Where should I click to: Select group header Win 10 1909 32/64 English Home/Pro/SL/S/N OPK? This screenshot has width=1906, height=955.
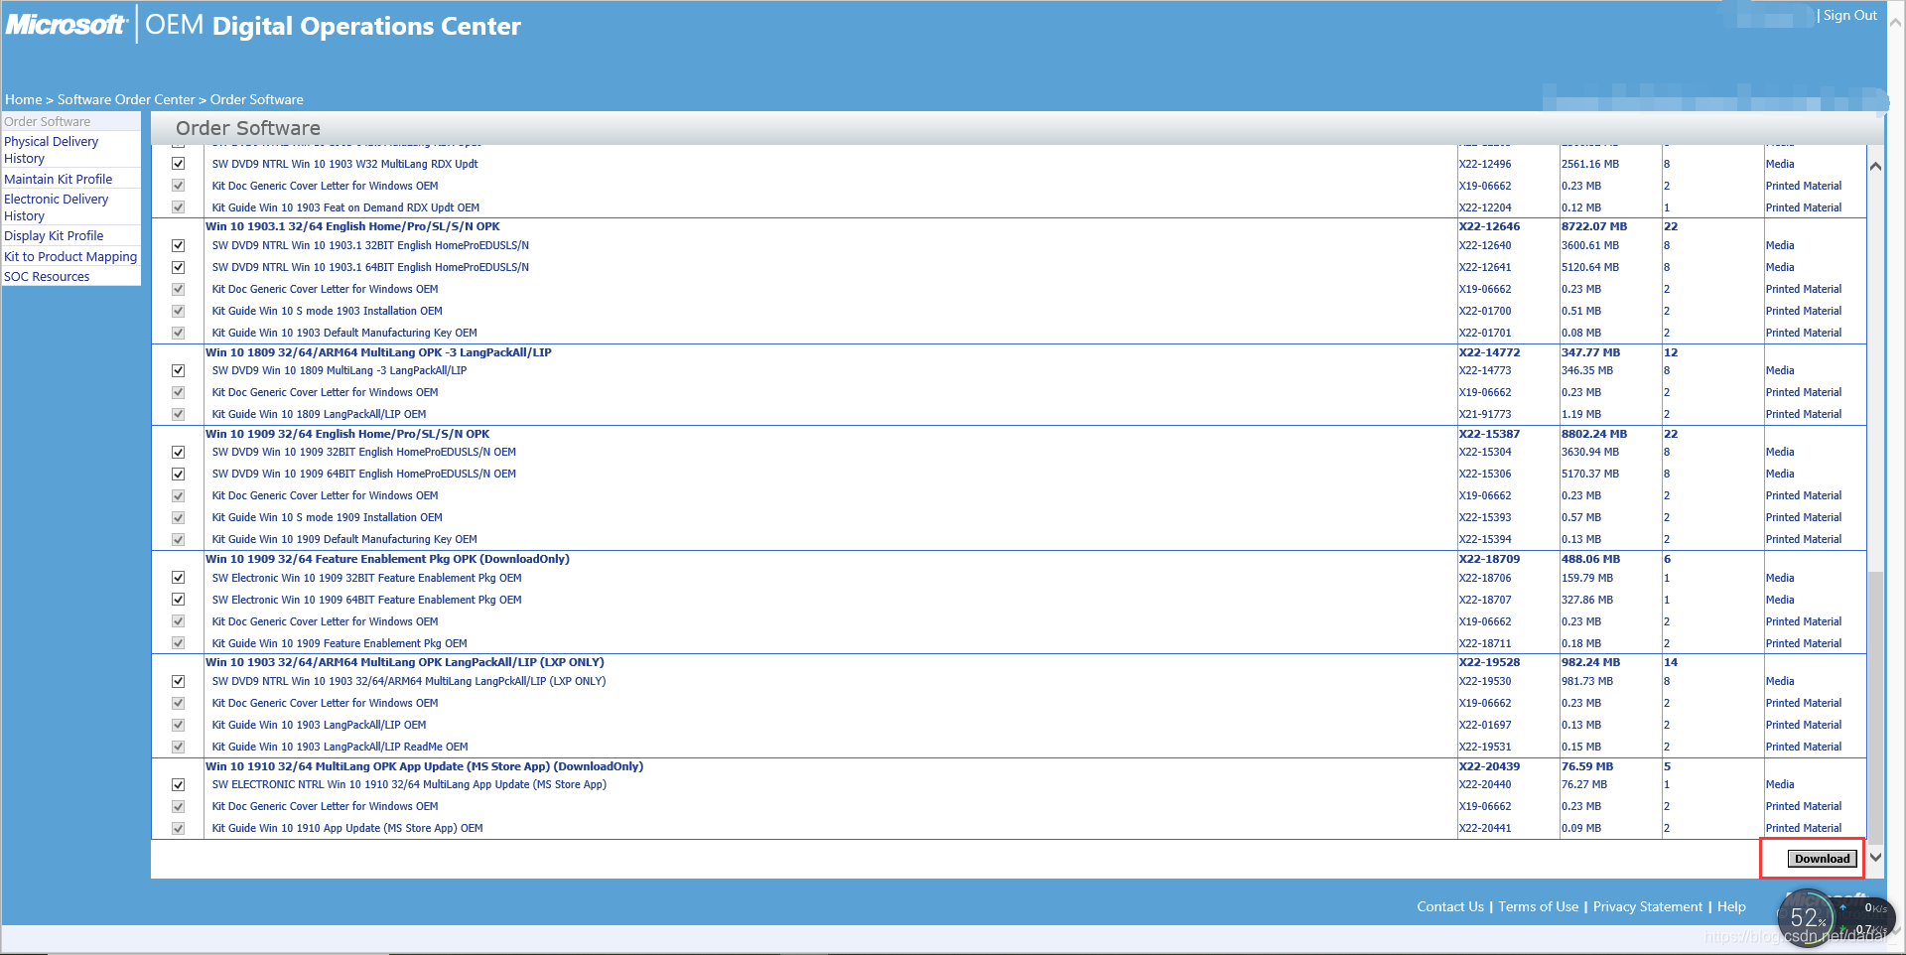click(347, 434)
